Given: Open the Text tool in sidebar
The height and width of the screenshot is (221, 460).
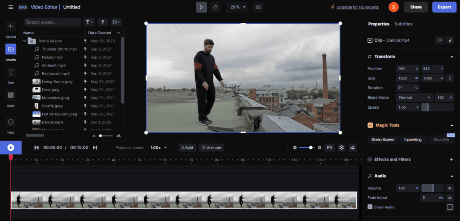Looking at the screenshot, I should coord(11,72).
